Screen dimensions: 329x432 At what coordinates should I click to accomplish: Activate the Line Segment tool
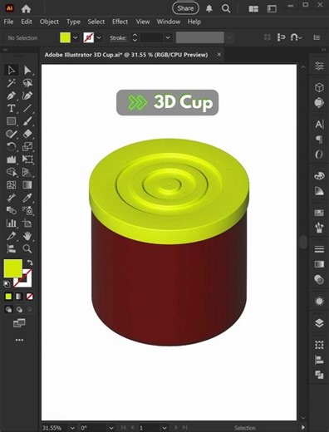point(27,108)
